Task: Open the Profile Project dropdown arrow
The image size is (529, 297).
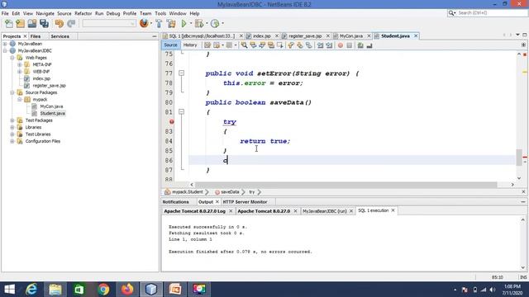Action: point(222,24)
